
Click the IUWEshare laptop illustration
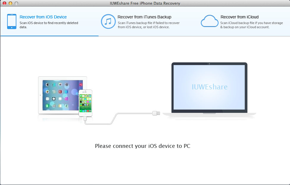pyautogui.click(x=209, y=88)
